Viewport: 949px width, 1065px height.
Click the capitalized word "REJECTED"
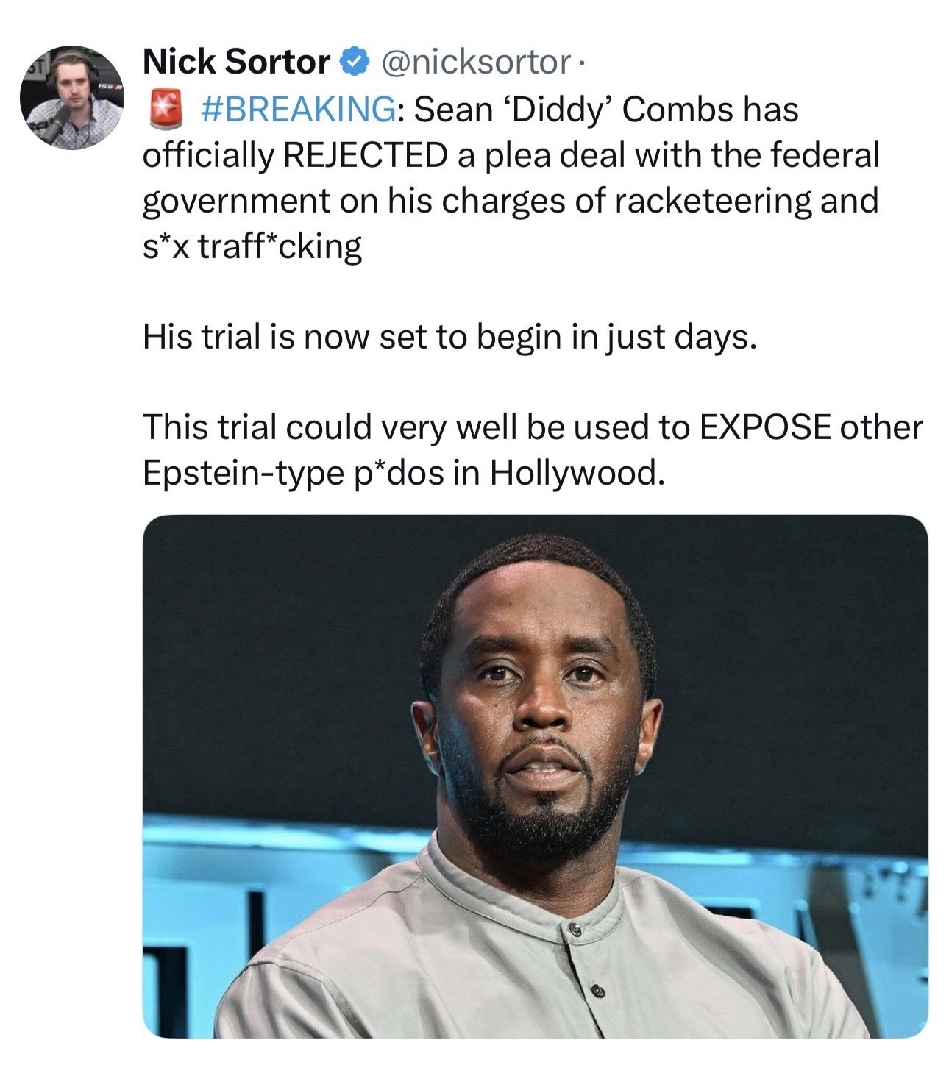click(365, 155)
